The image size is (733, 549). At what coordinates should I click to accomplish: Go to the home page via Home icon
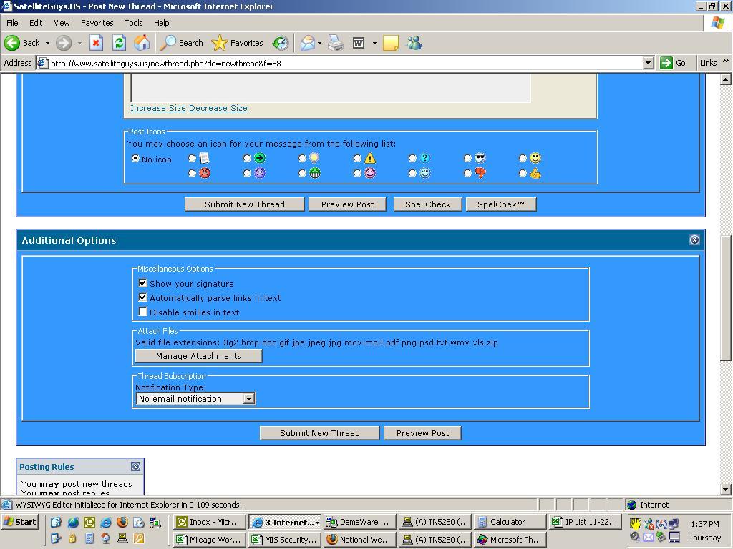[142, 43]
